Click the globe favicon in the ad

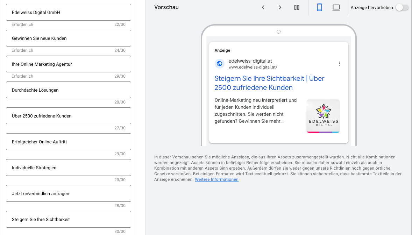(x=219, y=64)
